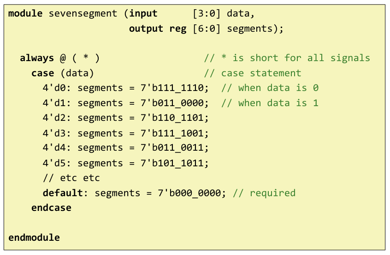Click the 4'd0 case line
This screenshot has height=255, width=390.
pos(125,88)
